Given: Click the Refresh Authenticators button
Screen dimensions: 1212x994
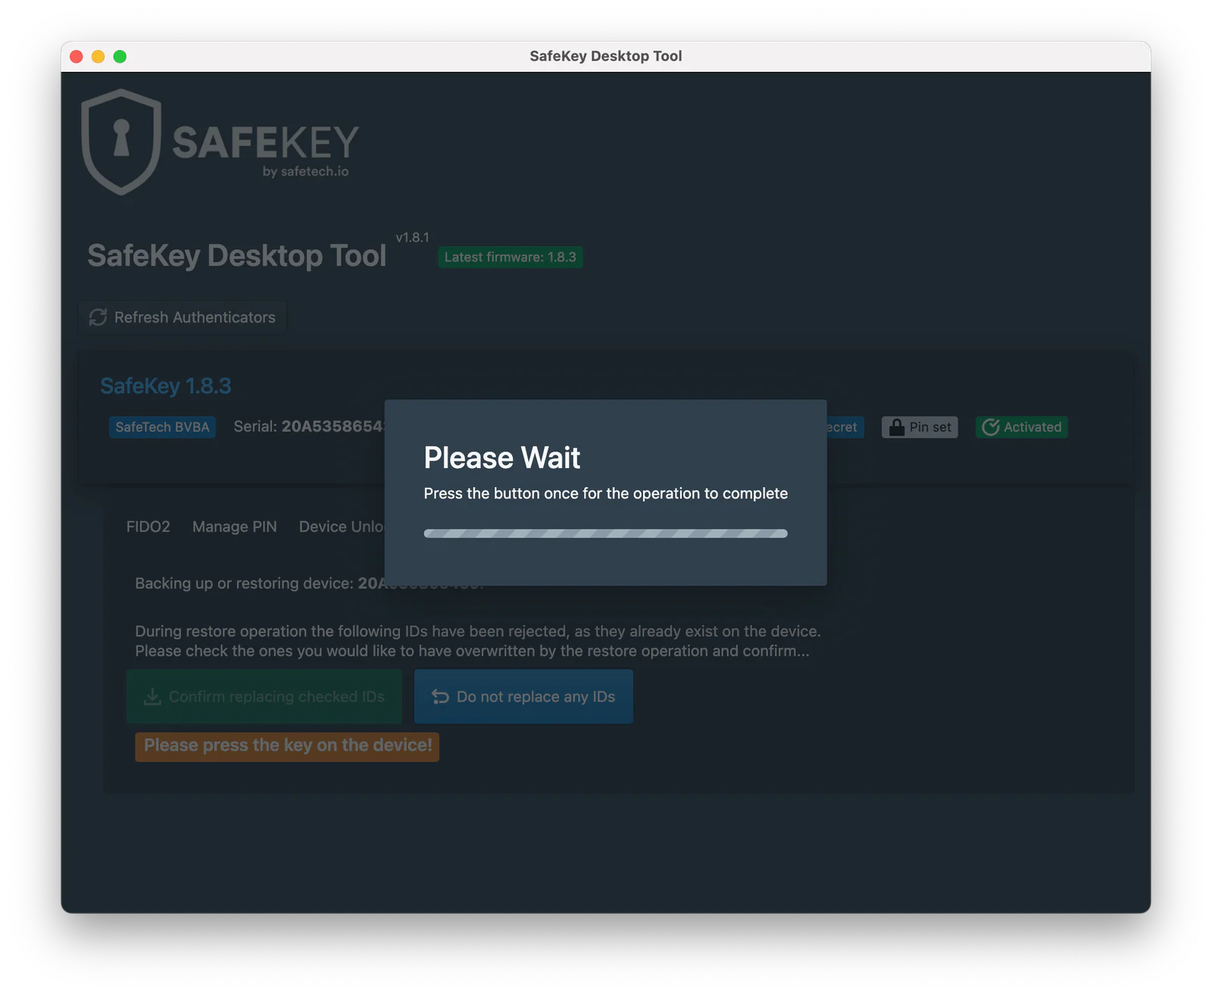Looking at the screenshot, I should 183,317.
